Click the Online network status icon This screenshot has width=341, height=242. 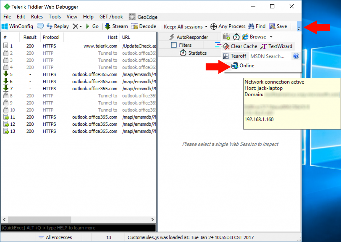(x=235, y=66)
